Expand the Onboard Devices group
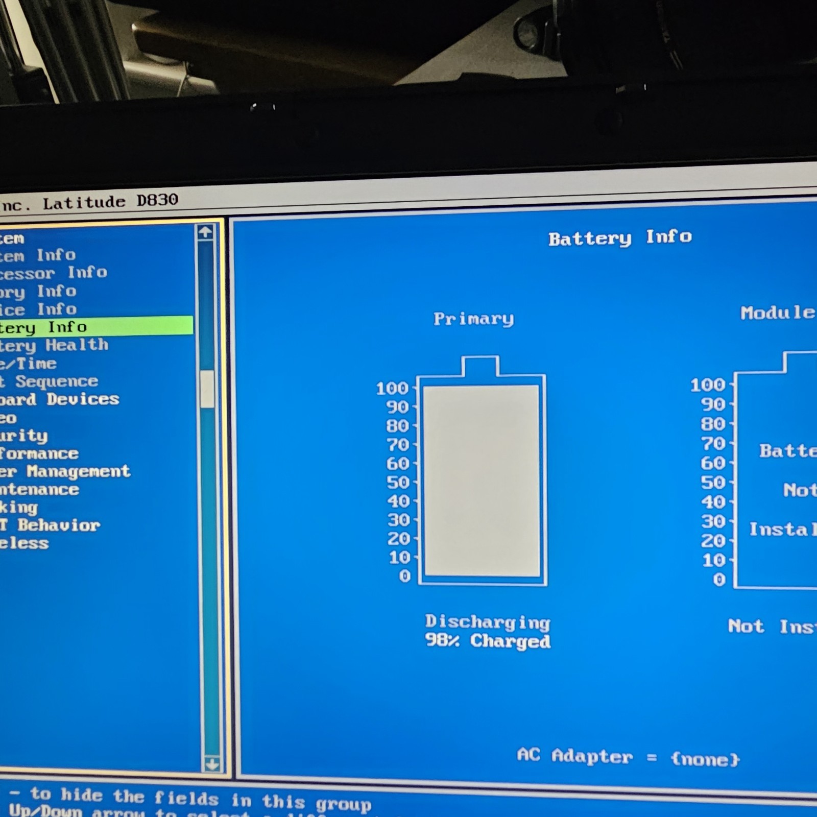This screenshot has height=817, width=817. click(x=59, y=399)
